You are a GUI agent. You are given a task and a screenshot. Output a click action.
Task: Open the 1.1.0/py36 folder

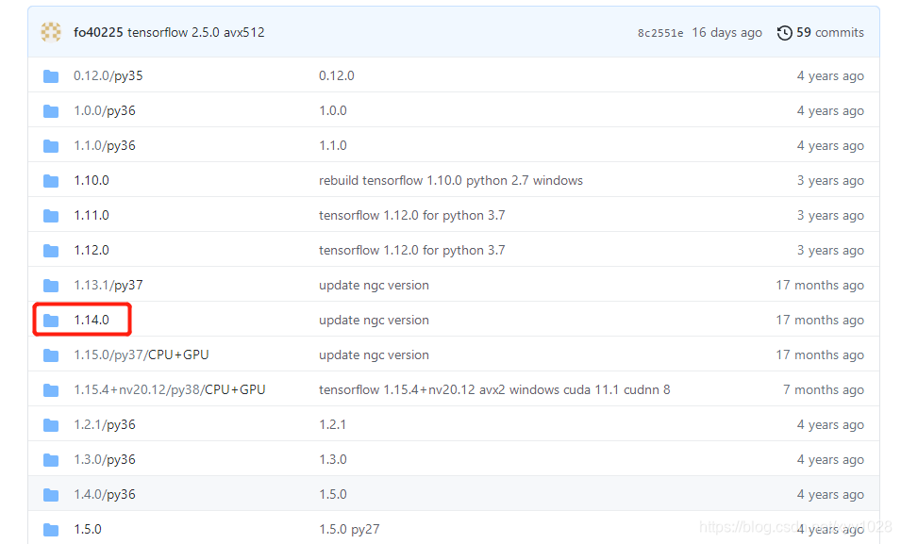(105, 146)
